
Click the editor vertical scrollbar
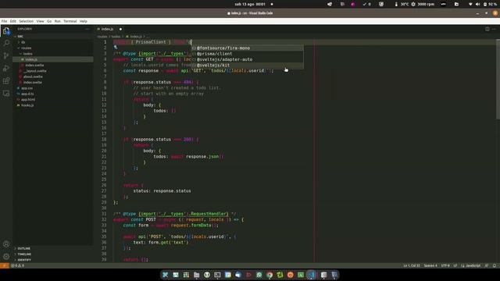point(498,80)
